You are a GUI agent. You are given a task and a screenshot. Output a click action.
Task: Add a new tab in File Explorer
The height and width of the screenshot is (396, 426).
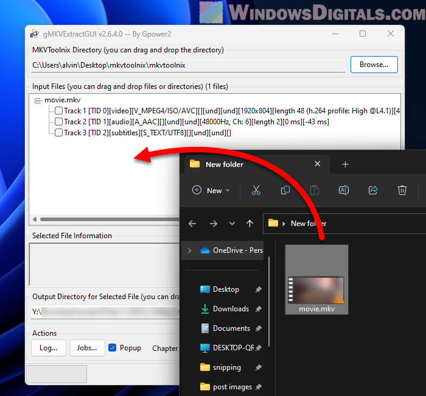pyautogui.click(x=345, y=164)
